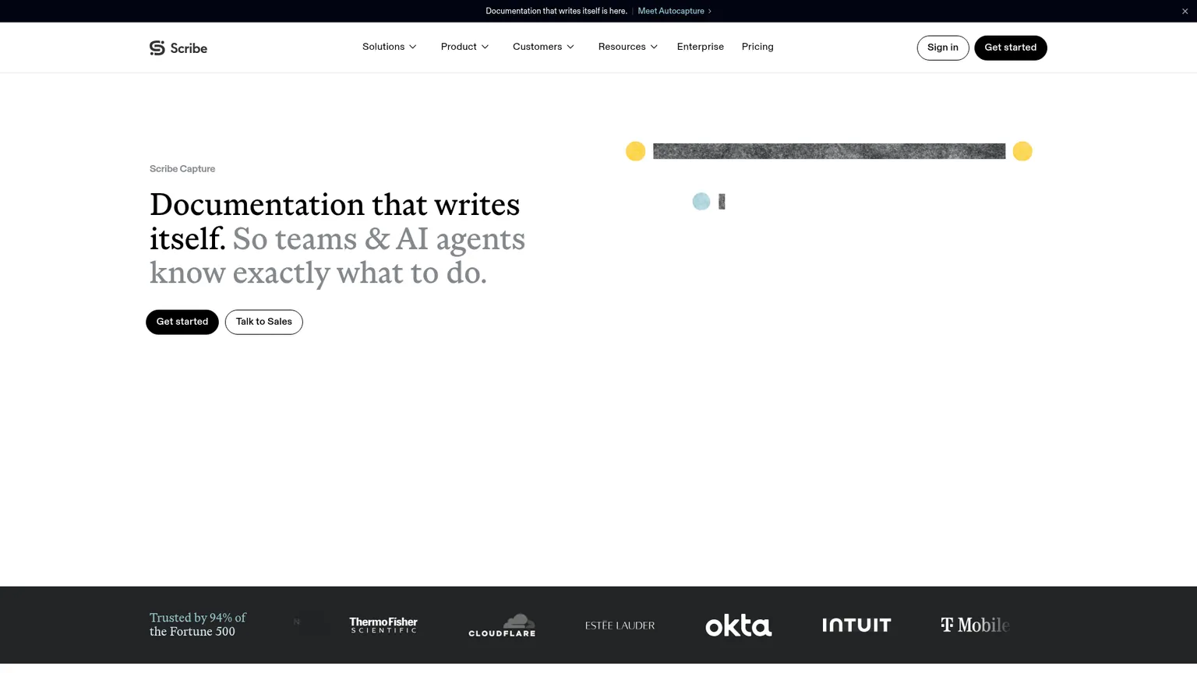Click the Okta logo
The image size is (1197, 673).
739,625
